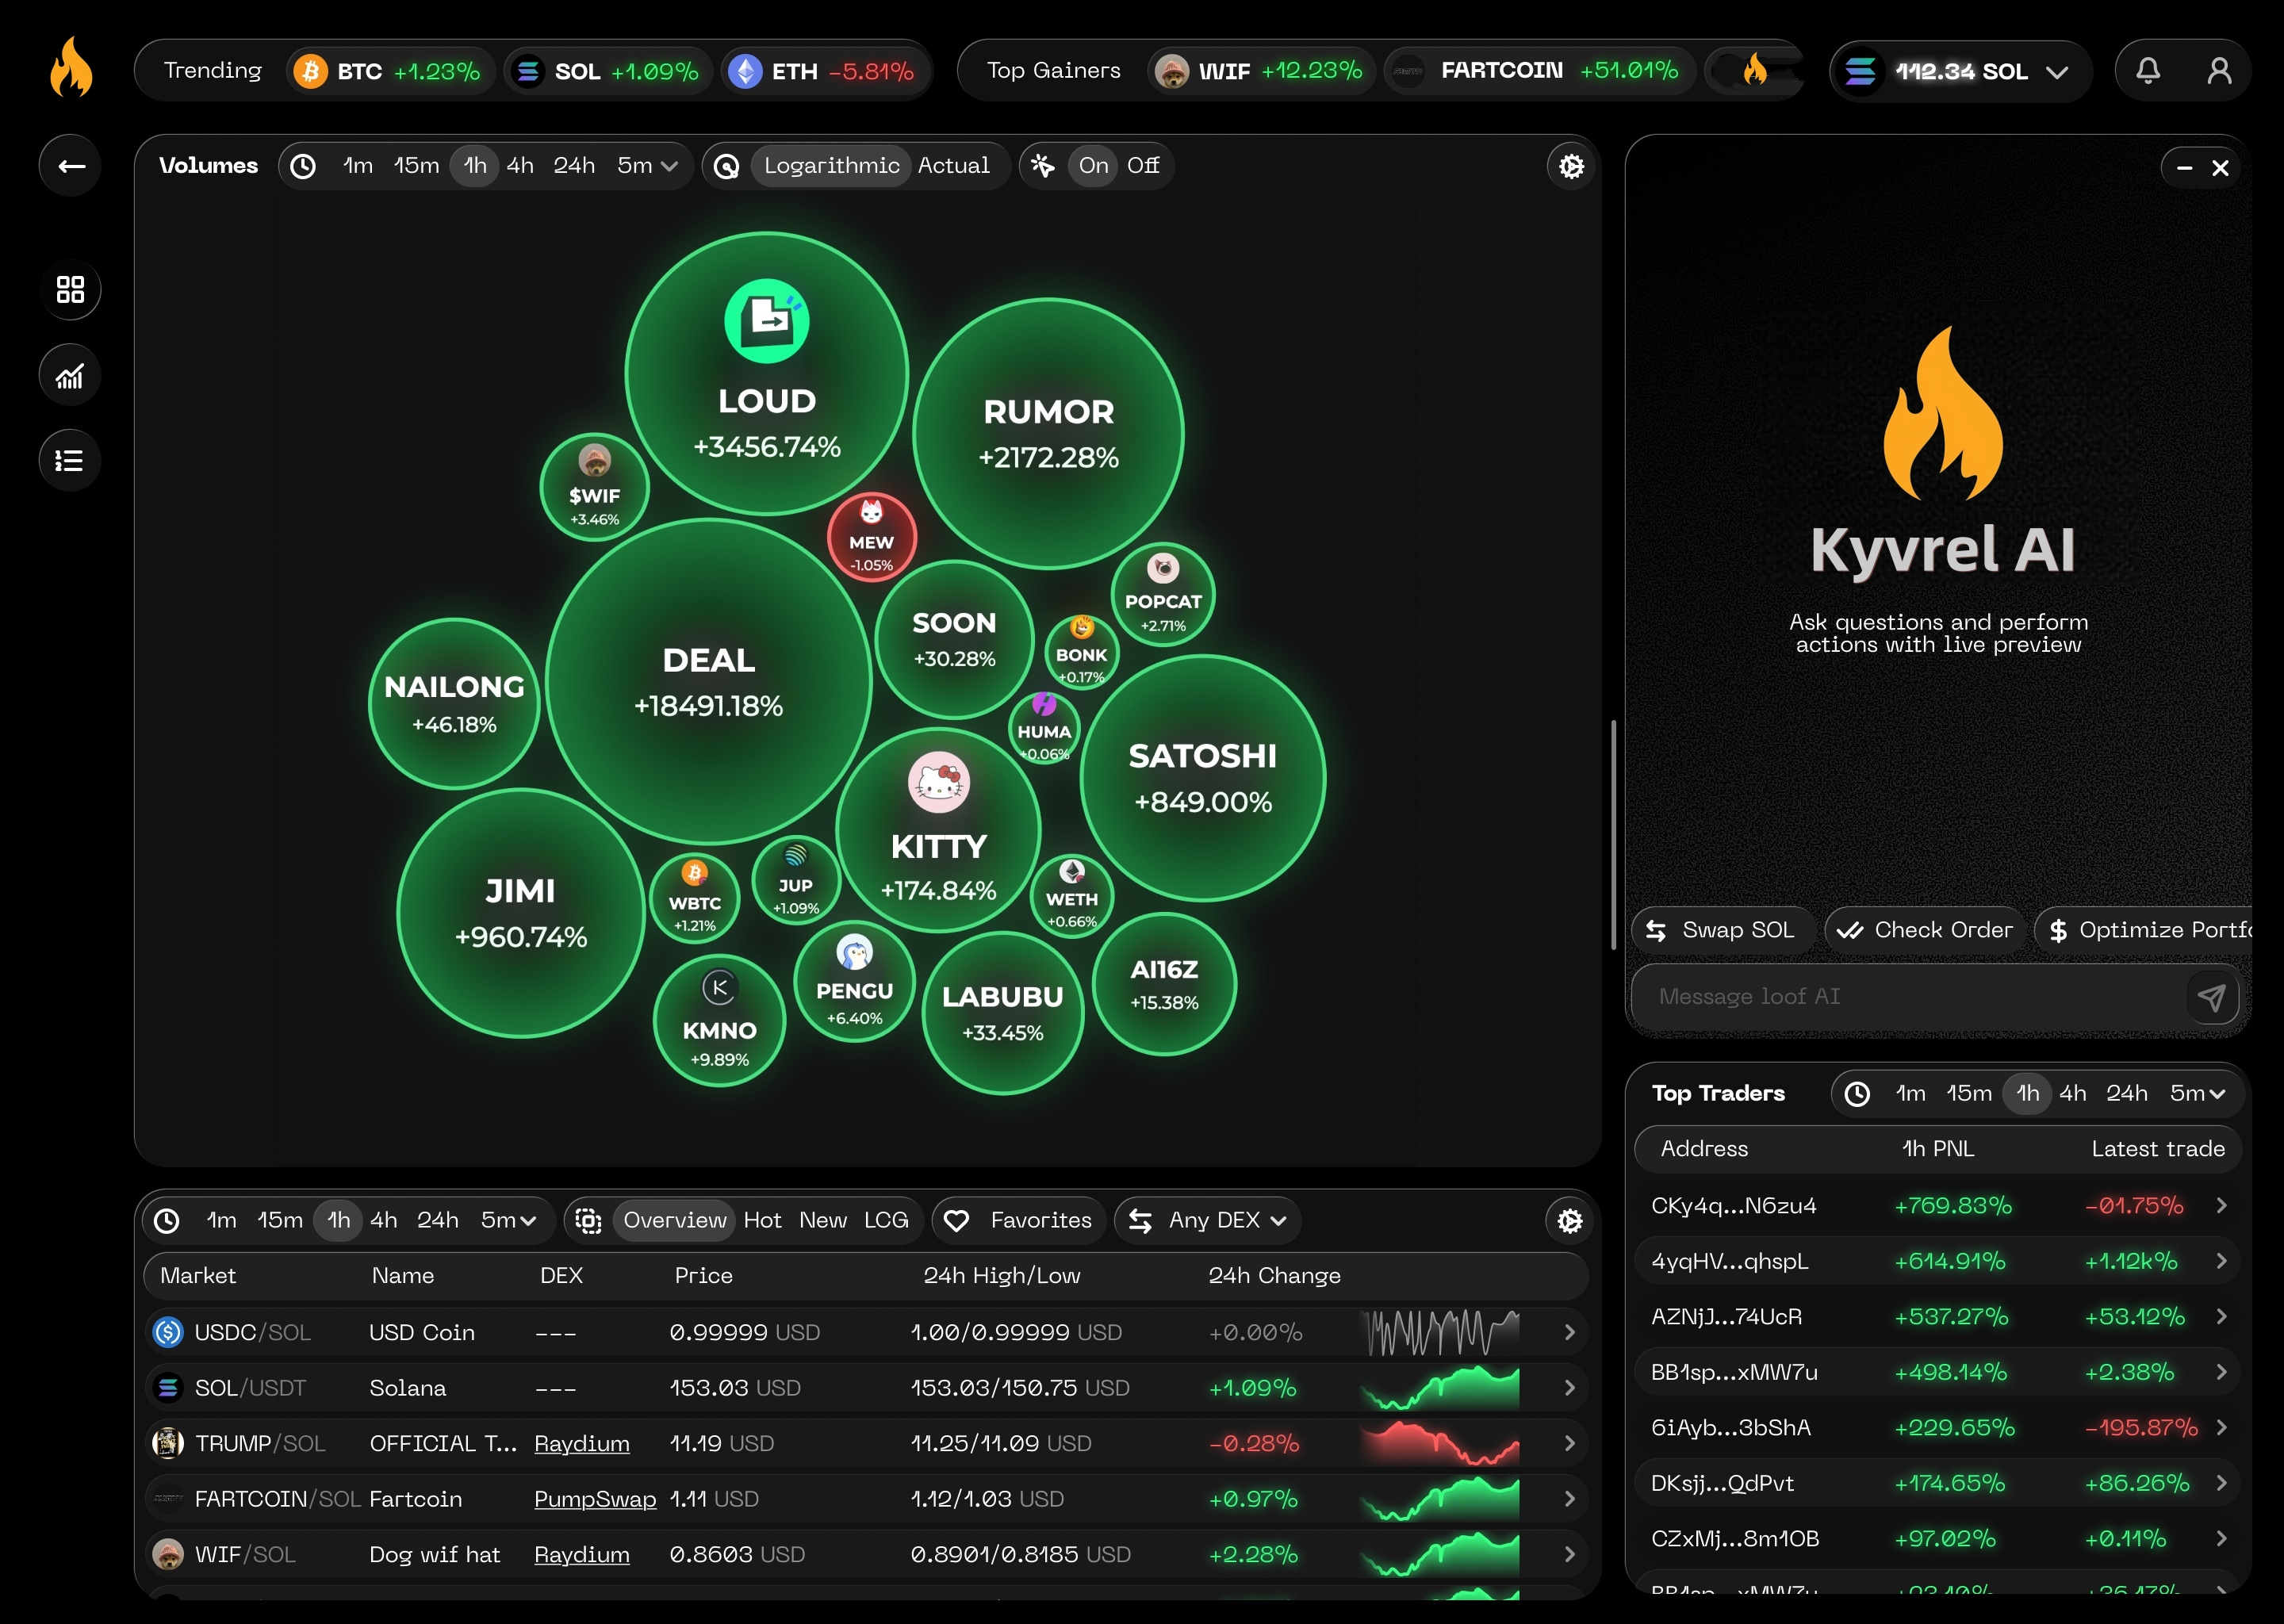Viewport: 2284px width, 1624px height.
Task: Open Raydium link in WIF/SOL row
Action: (x=582, y=1555)
